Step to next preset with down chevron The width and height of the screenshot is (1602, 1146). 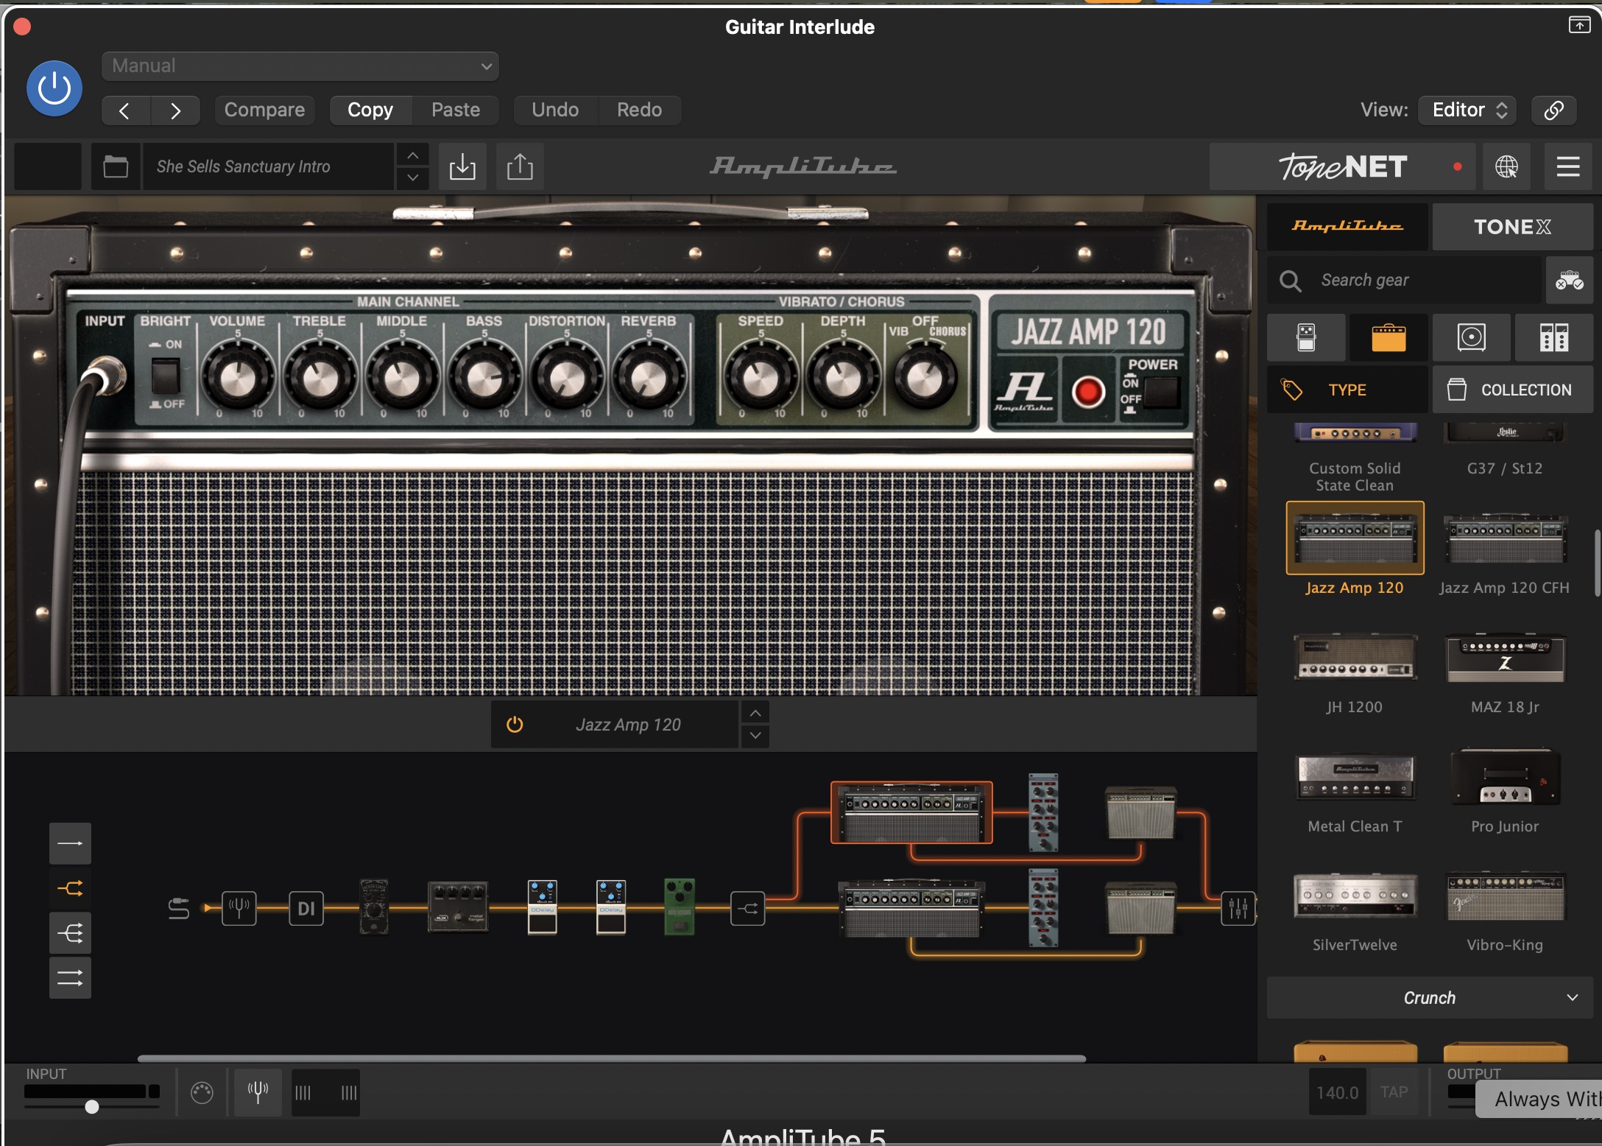click(413, 177)
